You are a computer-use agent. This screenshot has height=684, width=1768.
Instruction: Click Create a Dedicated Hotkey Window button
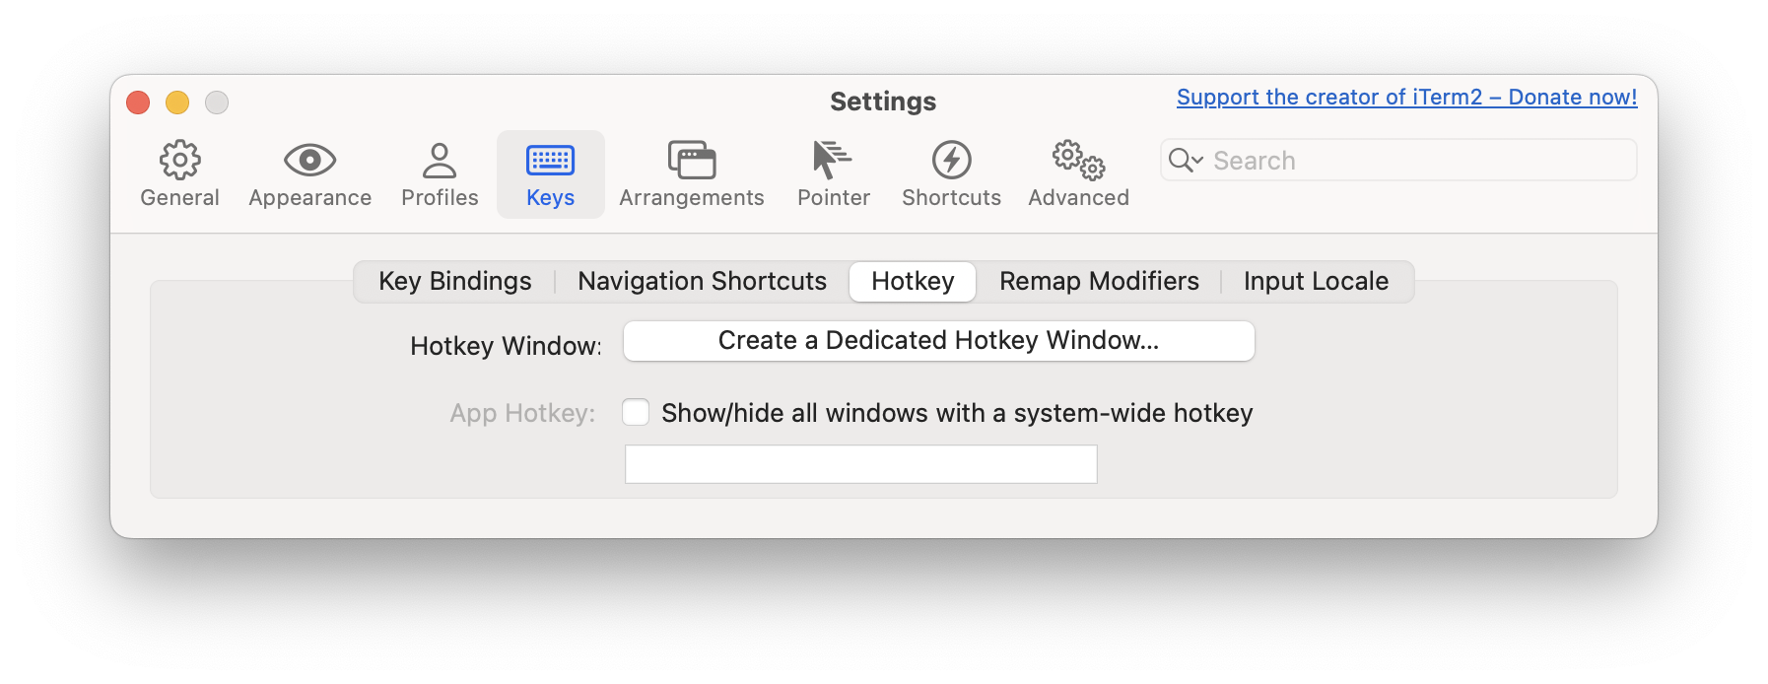(x=938, y=341)
